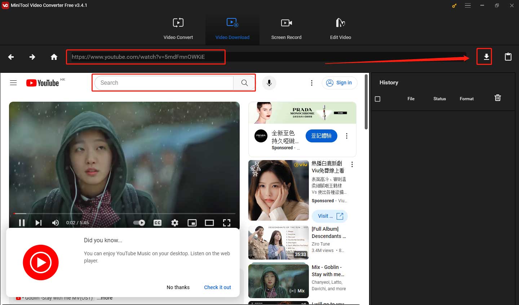Mute the video volume
519x305 pixels.
click(x=55, y=223)
